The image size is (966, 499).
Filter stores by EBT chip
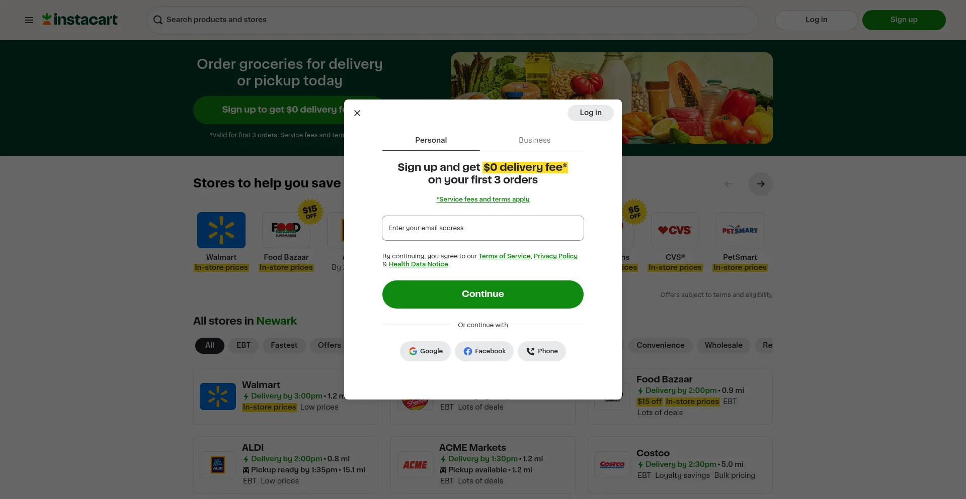tap(244, 345)
